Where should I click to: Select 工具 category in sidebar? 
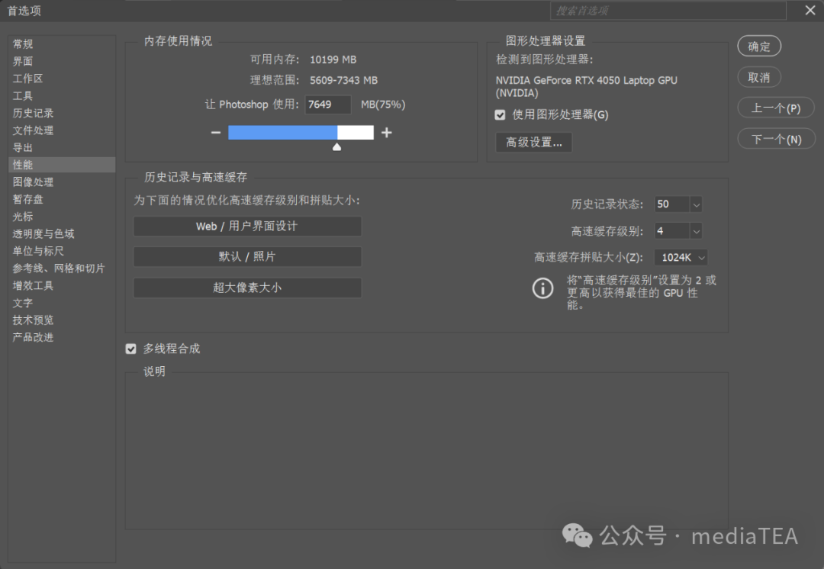pyautogui.click(x=62, y=95)
